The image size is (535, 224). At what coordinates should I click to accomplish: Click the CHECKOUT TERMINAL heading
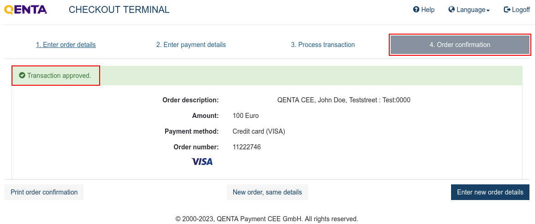click(x=119, y=10)
